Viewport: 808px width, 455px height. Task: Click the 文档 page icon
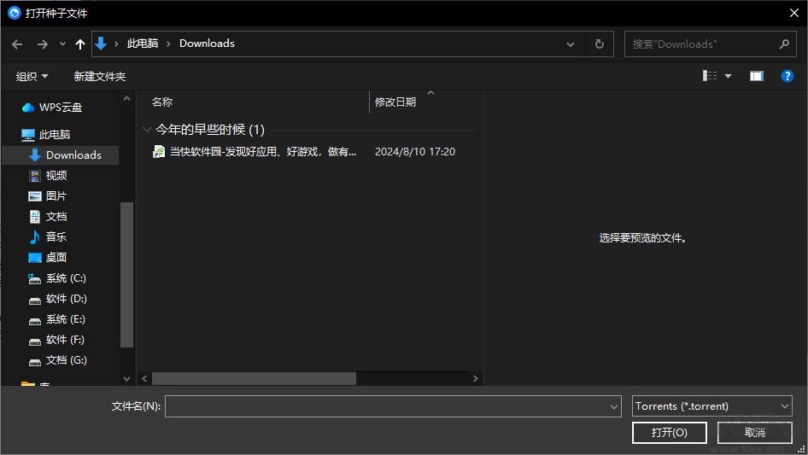pyautogui.click(x=34, y=217)
